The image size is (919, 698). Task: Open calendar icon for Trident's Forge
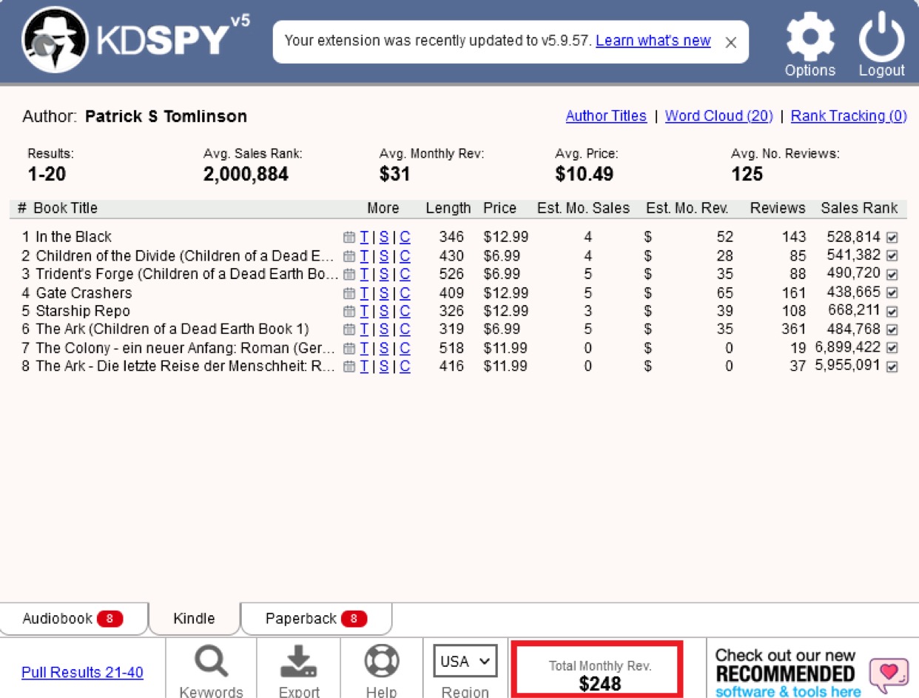(x=349, y=275)
